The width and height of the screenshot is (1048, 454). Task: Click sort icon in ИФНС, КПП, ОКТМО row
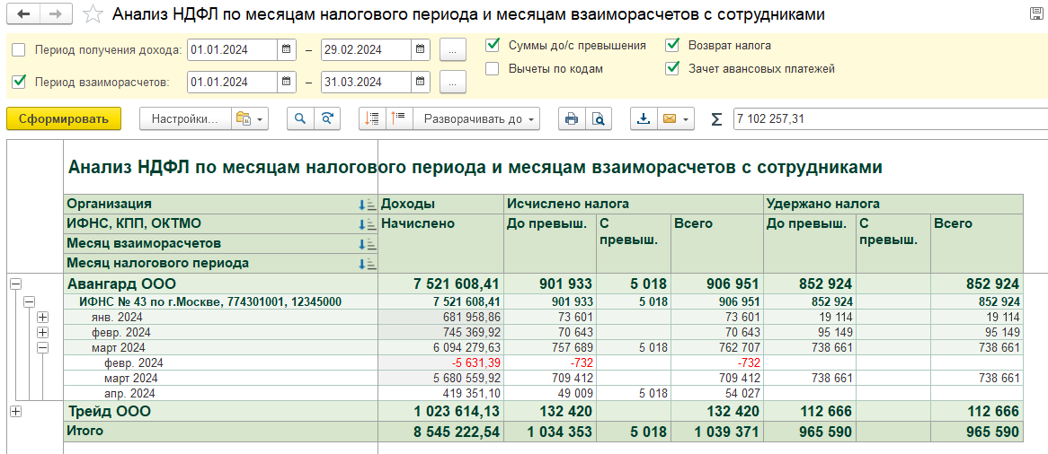coord(367,224)
